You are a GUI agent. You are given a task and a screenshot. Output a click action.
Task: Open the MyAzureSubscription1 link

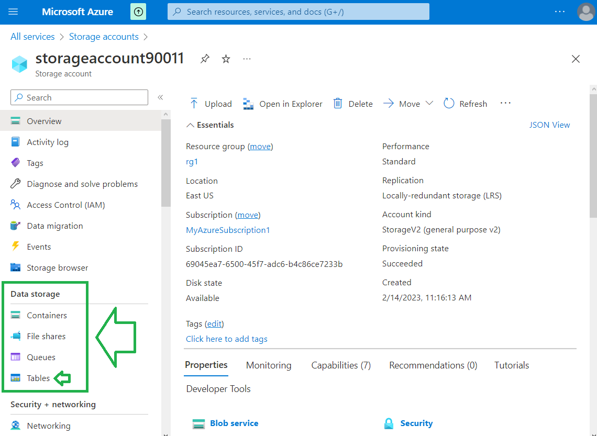[x=228, y=230]
